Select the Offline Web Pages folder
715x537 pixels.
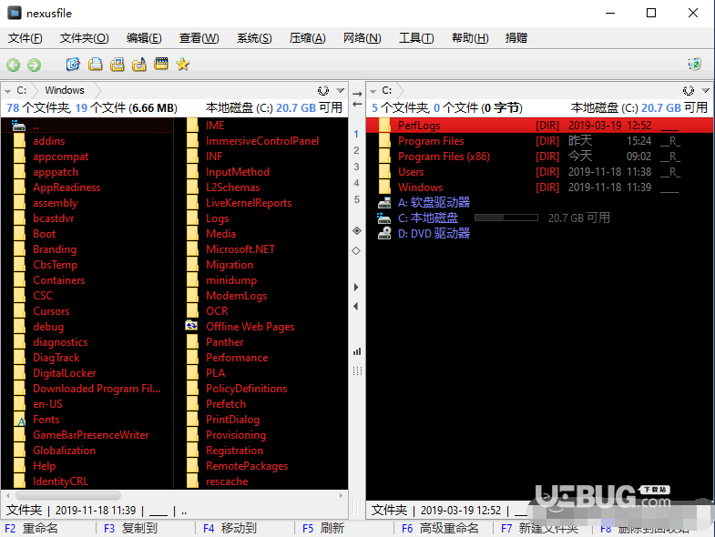(x=250, y=327)
